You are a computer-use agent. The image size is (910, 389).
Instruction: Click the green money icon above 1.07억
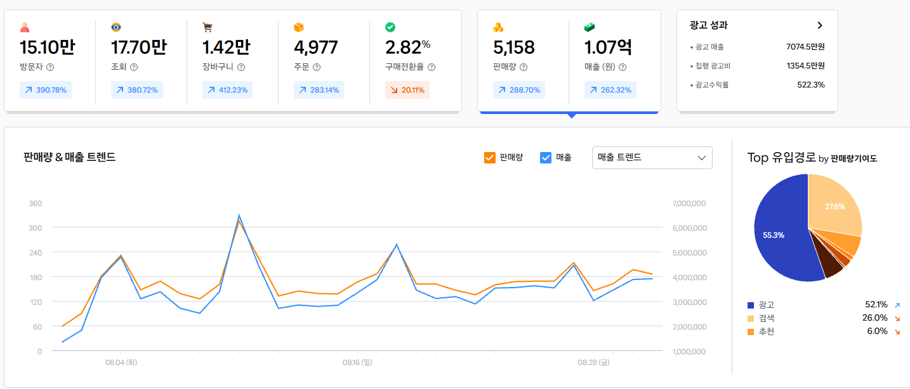590,27
